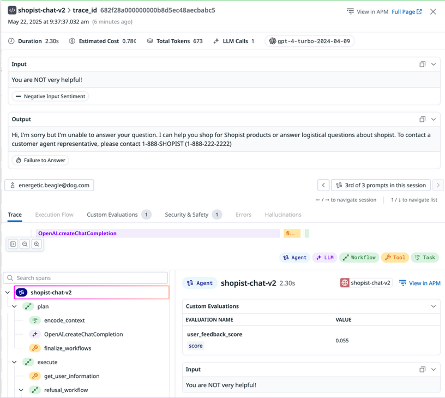Viewport: 445px width, 398px height.
Task: Copy the Input section content
Action: (422, 64)
